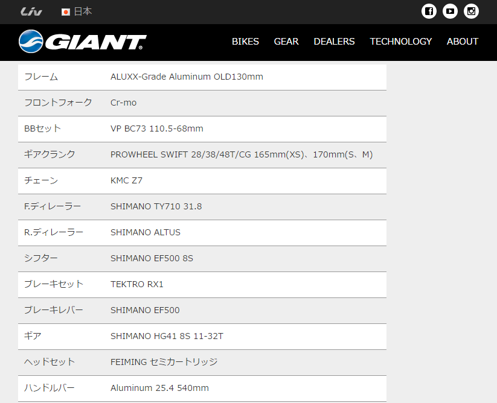Click the チェーン row label
The height and width of the screenshot is (403, 497).
pos(41,180)
